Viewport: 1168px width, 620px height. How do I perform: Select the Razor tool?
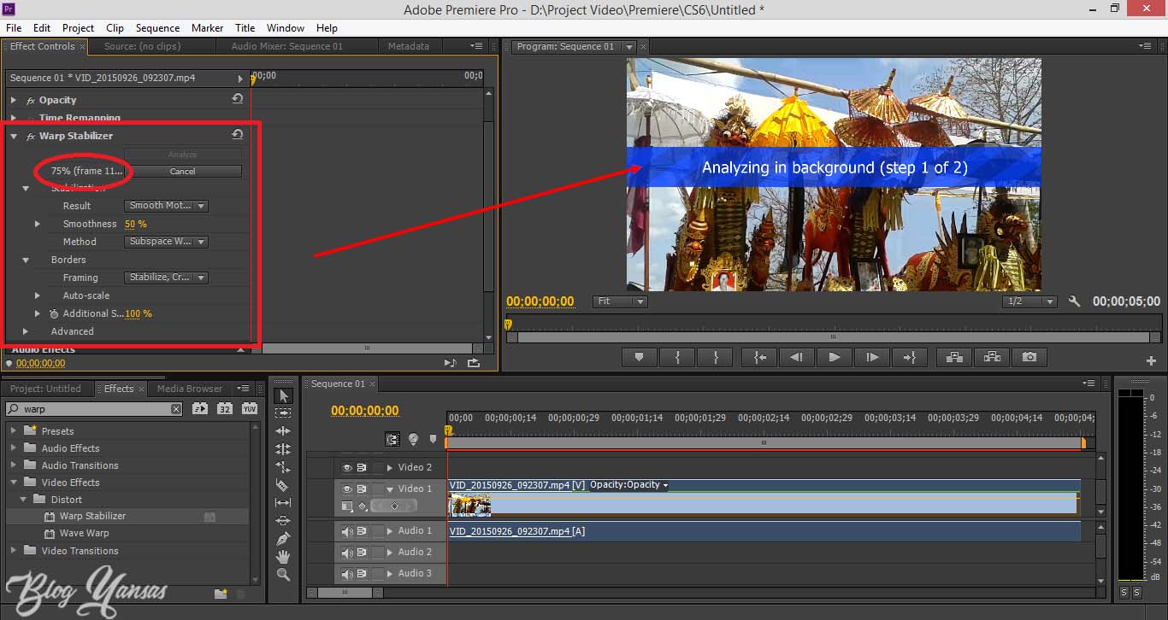[x=283, y=484]
